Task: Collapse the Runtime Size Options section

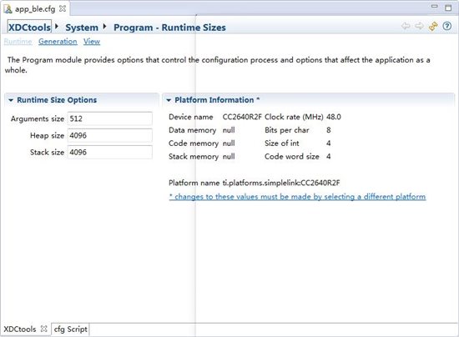Action: point(11,100)
